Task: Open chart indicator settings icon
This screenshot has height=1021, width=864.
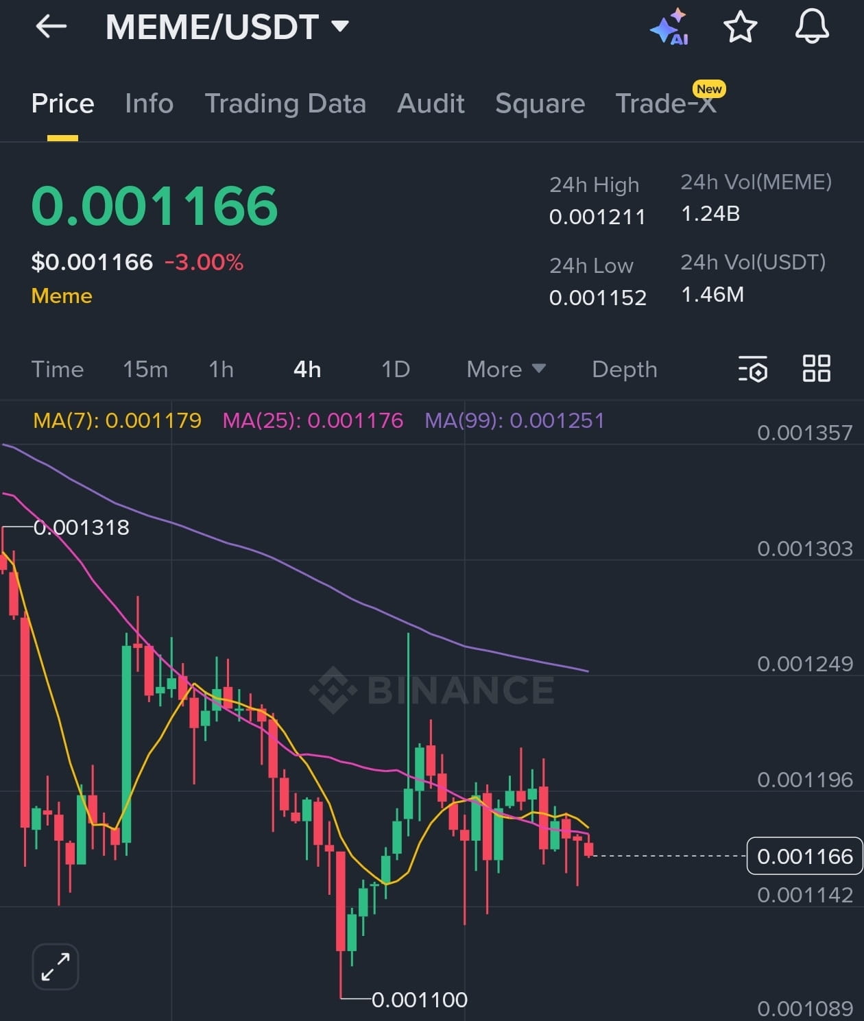Action: coord(753,369)
